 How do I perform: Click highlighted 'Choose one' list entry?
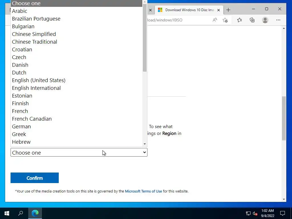76,3
